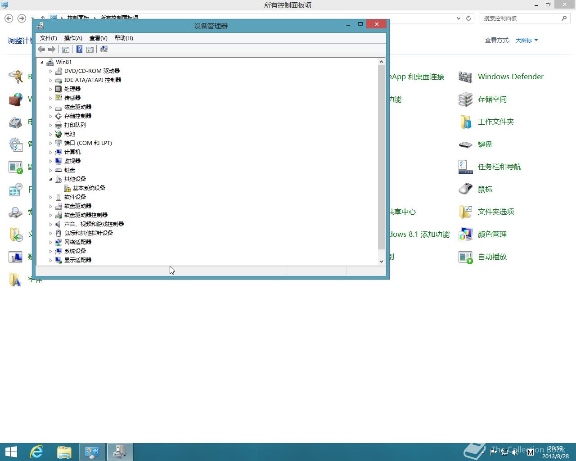Select the 基本系统设备 warning device icon

(67, 188)
